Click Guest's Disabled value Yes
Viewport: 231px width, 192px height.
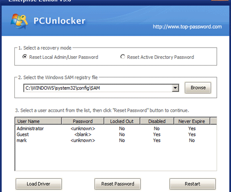pyautogui.click(x=157, y=135)
